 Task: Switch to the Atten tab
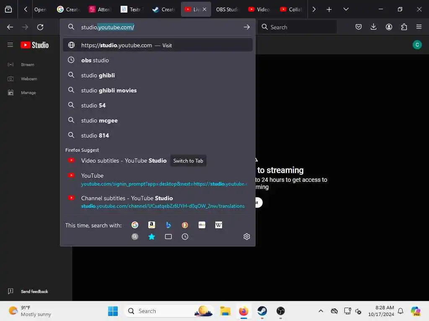pyautogui.click(x=100, y=9)
